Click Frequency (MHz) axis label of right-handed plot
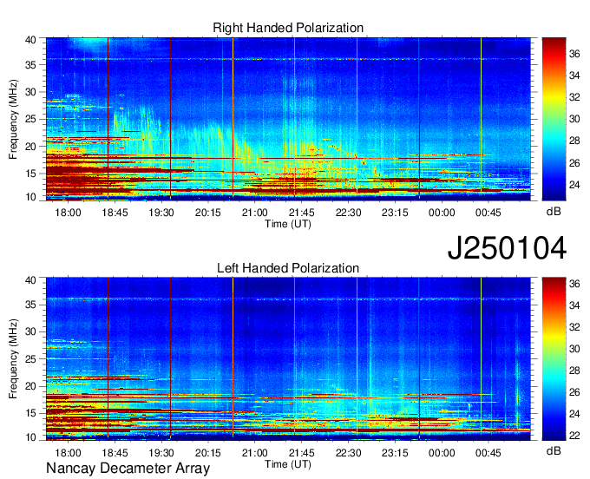 coord(13,119)
